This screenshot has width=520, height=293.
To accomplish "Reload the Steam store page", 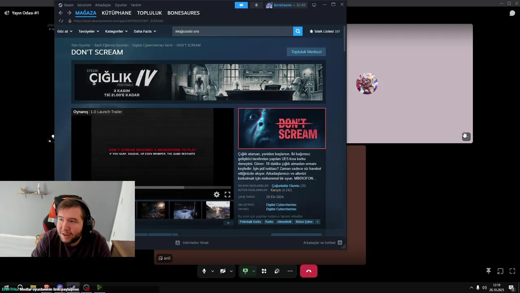I will pos(61,21).
